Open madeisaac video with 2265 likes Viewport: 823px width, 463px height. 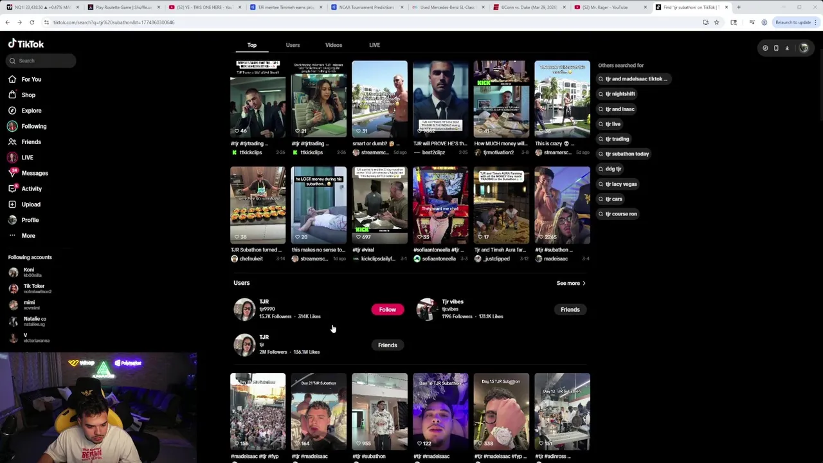[562, 206]
